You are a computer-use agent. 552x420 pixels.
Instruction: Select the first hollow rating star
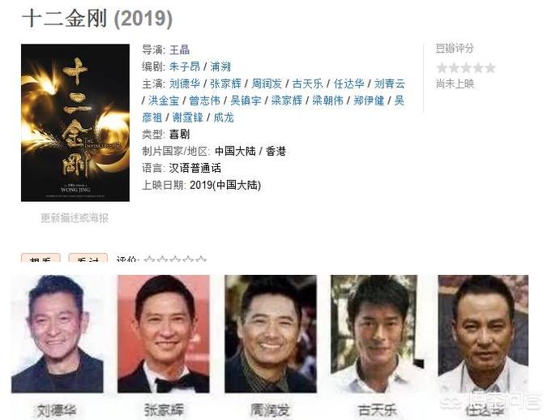(150, 259)
